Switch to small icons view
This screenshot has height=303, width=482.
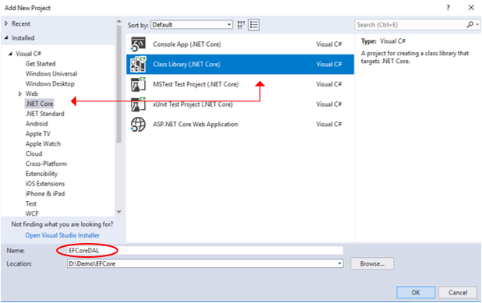[241, 25]
